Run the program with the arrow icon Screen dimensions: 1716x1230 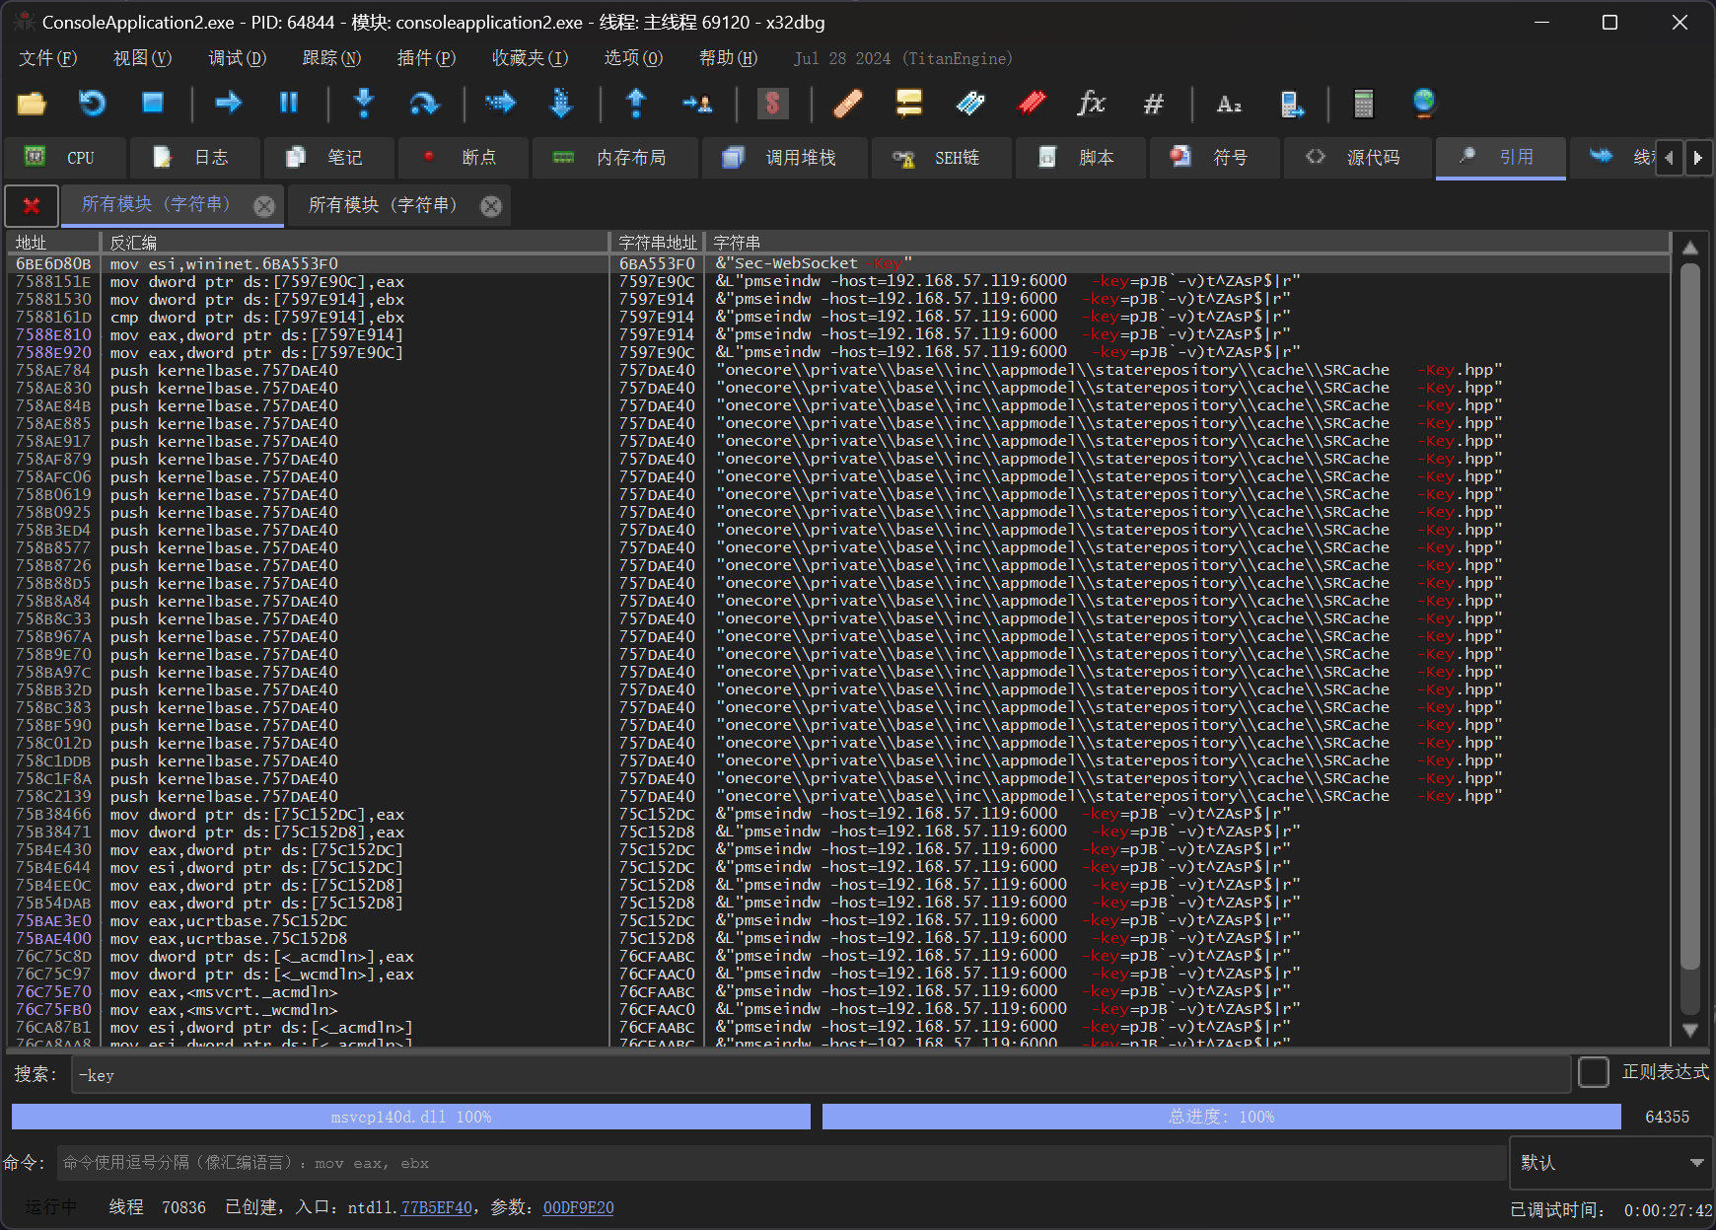pyautogui.click(x=228, y=103)
